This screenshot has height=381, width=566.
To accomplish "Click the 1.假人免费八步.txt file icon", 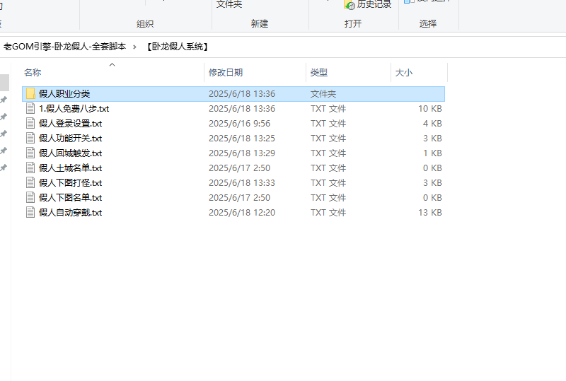I will point(30,109).
